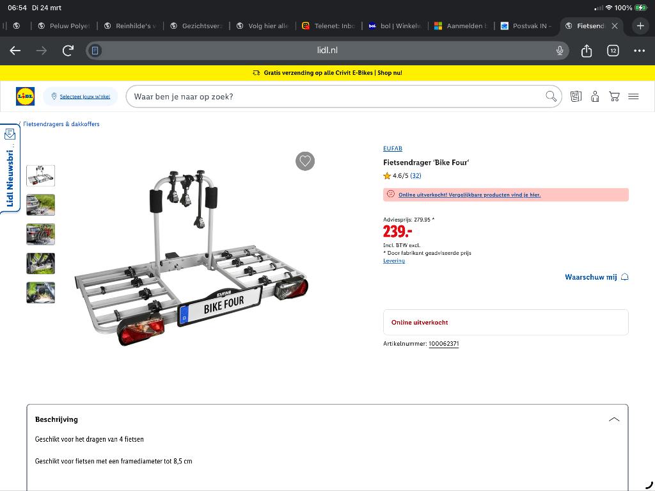
Task: Open the account profile icon
Action: coord(595,97)
